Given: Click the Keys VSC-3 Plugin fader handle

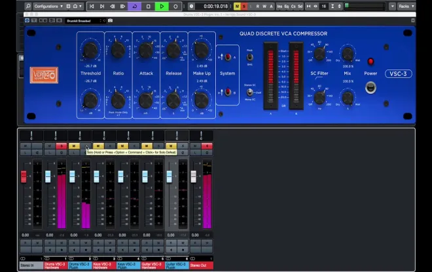Looking at the screenshot, I should tap(120, 176).
